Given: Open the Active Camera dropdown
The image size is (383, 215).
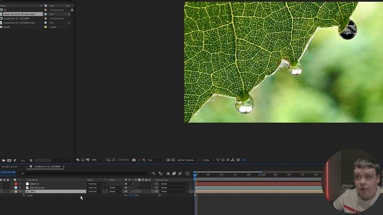Looking at the screenshot, I should [x=187, y=160].
